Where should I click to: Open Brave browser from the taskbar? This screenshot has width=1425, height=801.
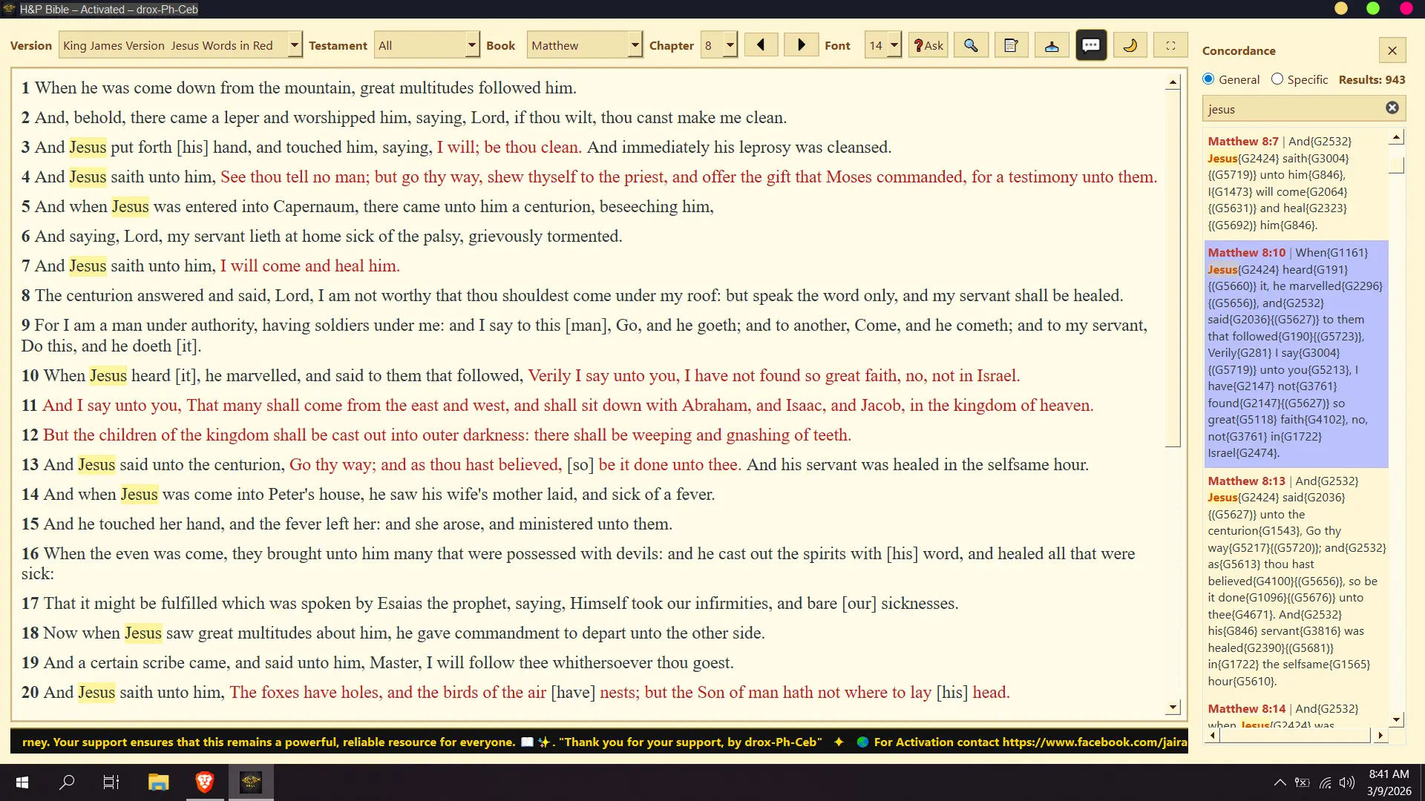point(205,782)
